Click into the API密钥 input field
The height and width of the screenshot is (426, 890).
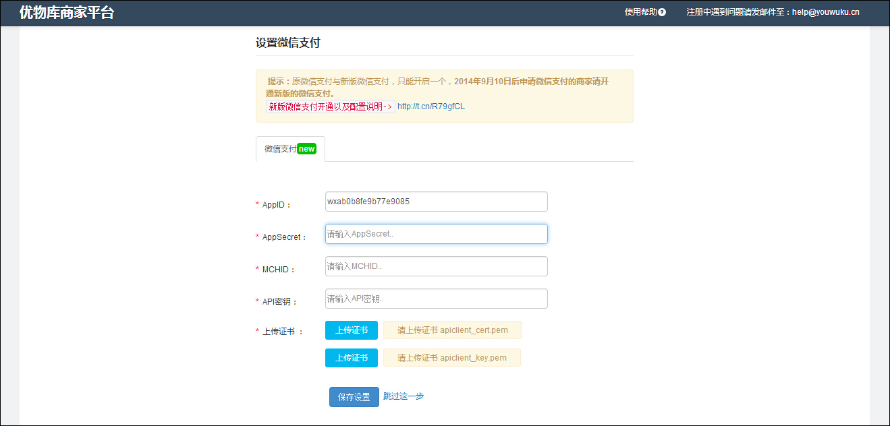(436, 299)
